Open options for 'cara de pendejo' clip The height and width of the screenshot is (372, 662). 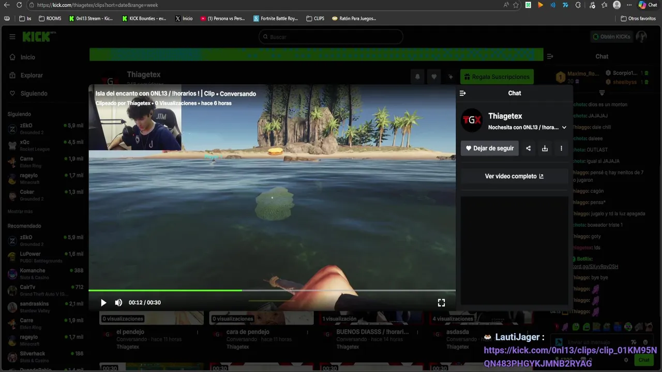point(307,333)
